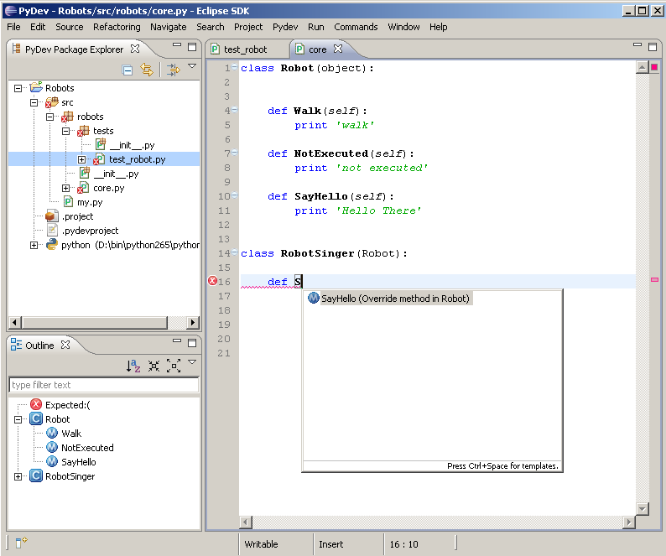The height and width of the screenshot is (556, 666).
Task: Click the Robots project folder icon
Action: click(x=36, y=87)
